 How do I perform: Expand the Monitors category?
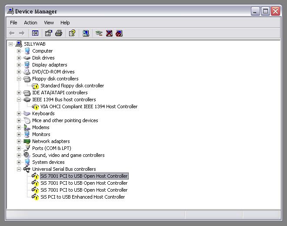pos(19,134)
